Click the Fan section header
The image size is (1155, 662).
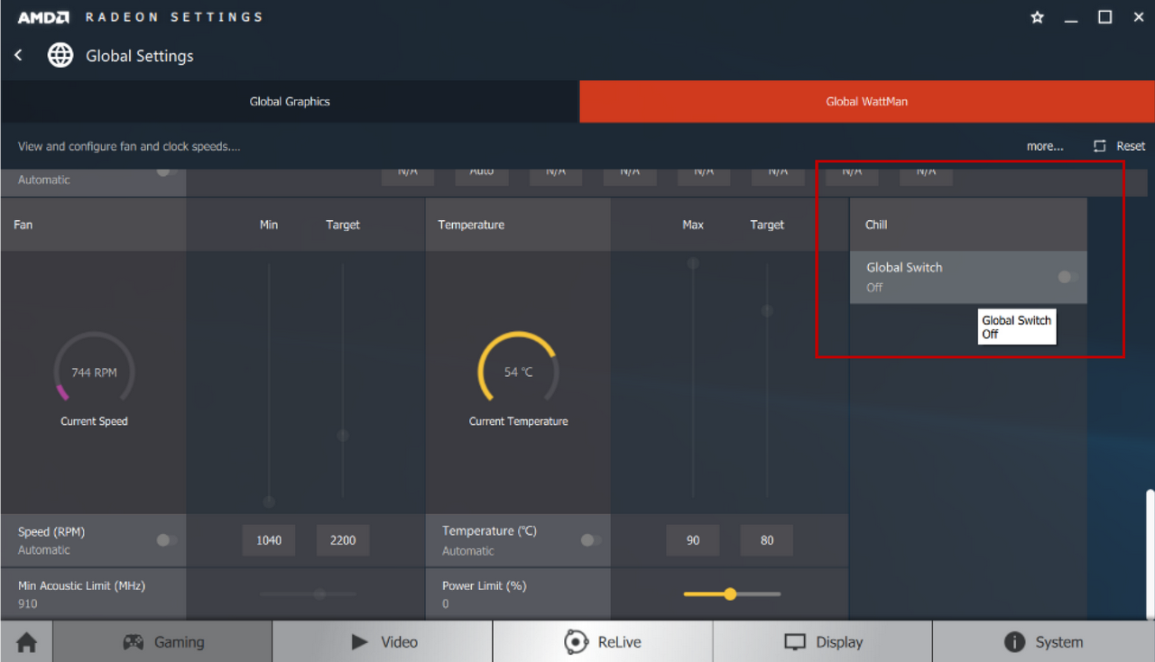pos(94,225)
